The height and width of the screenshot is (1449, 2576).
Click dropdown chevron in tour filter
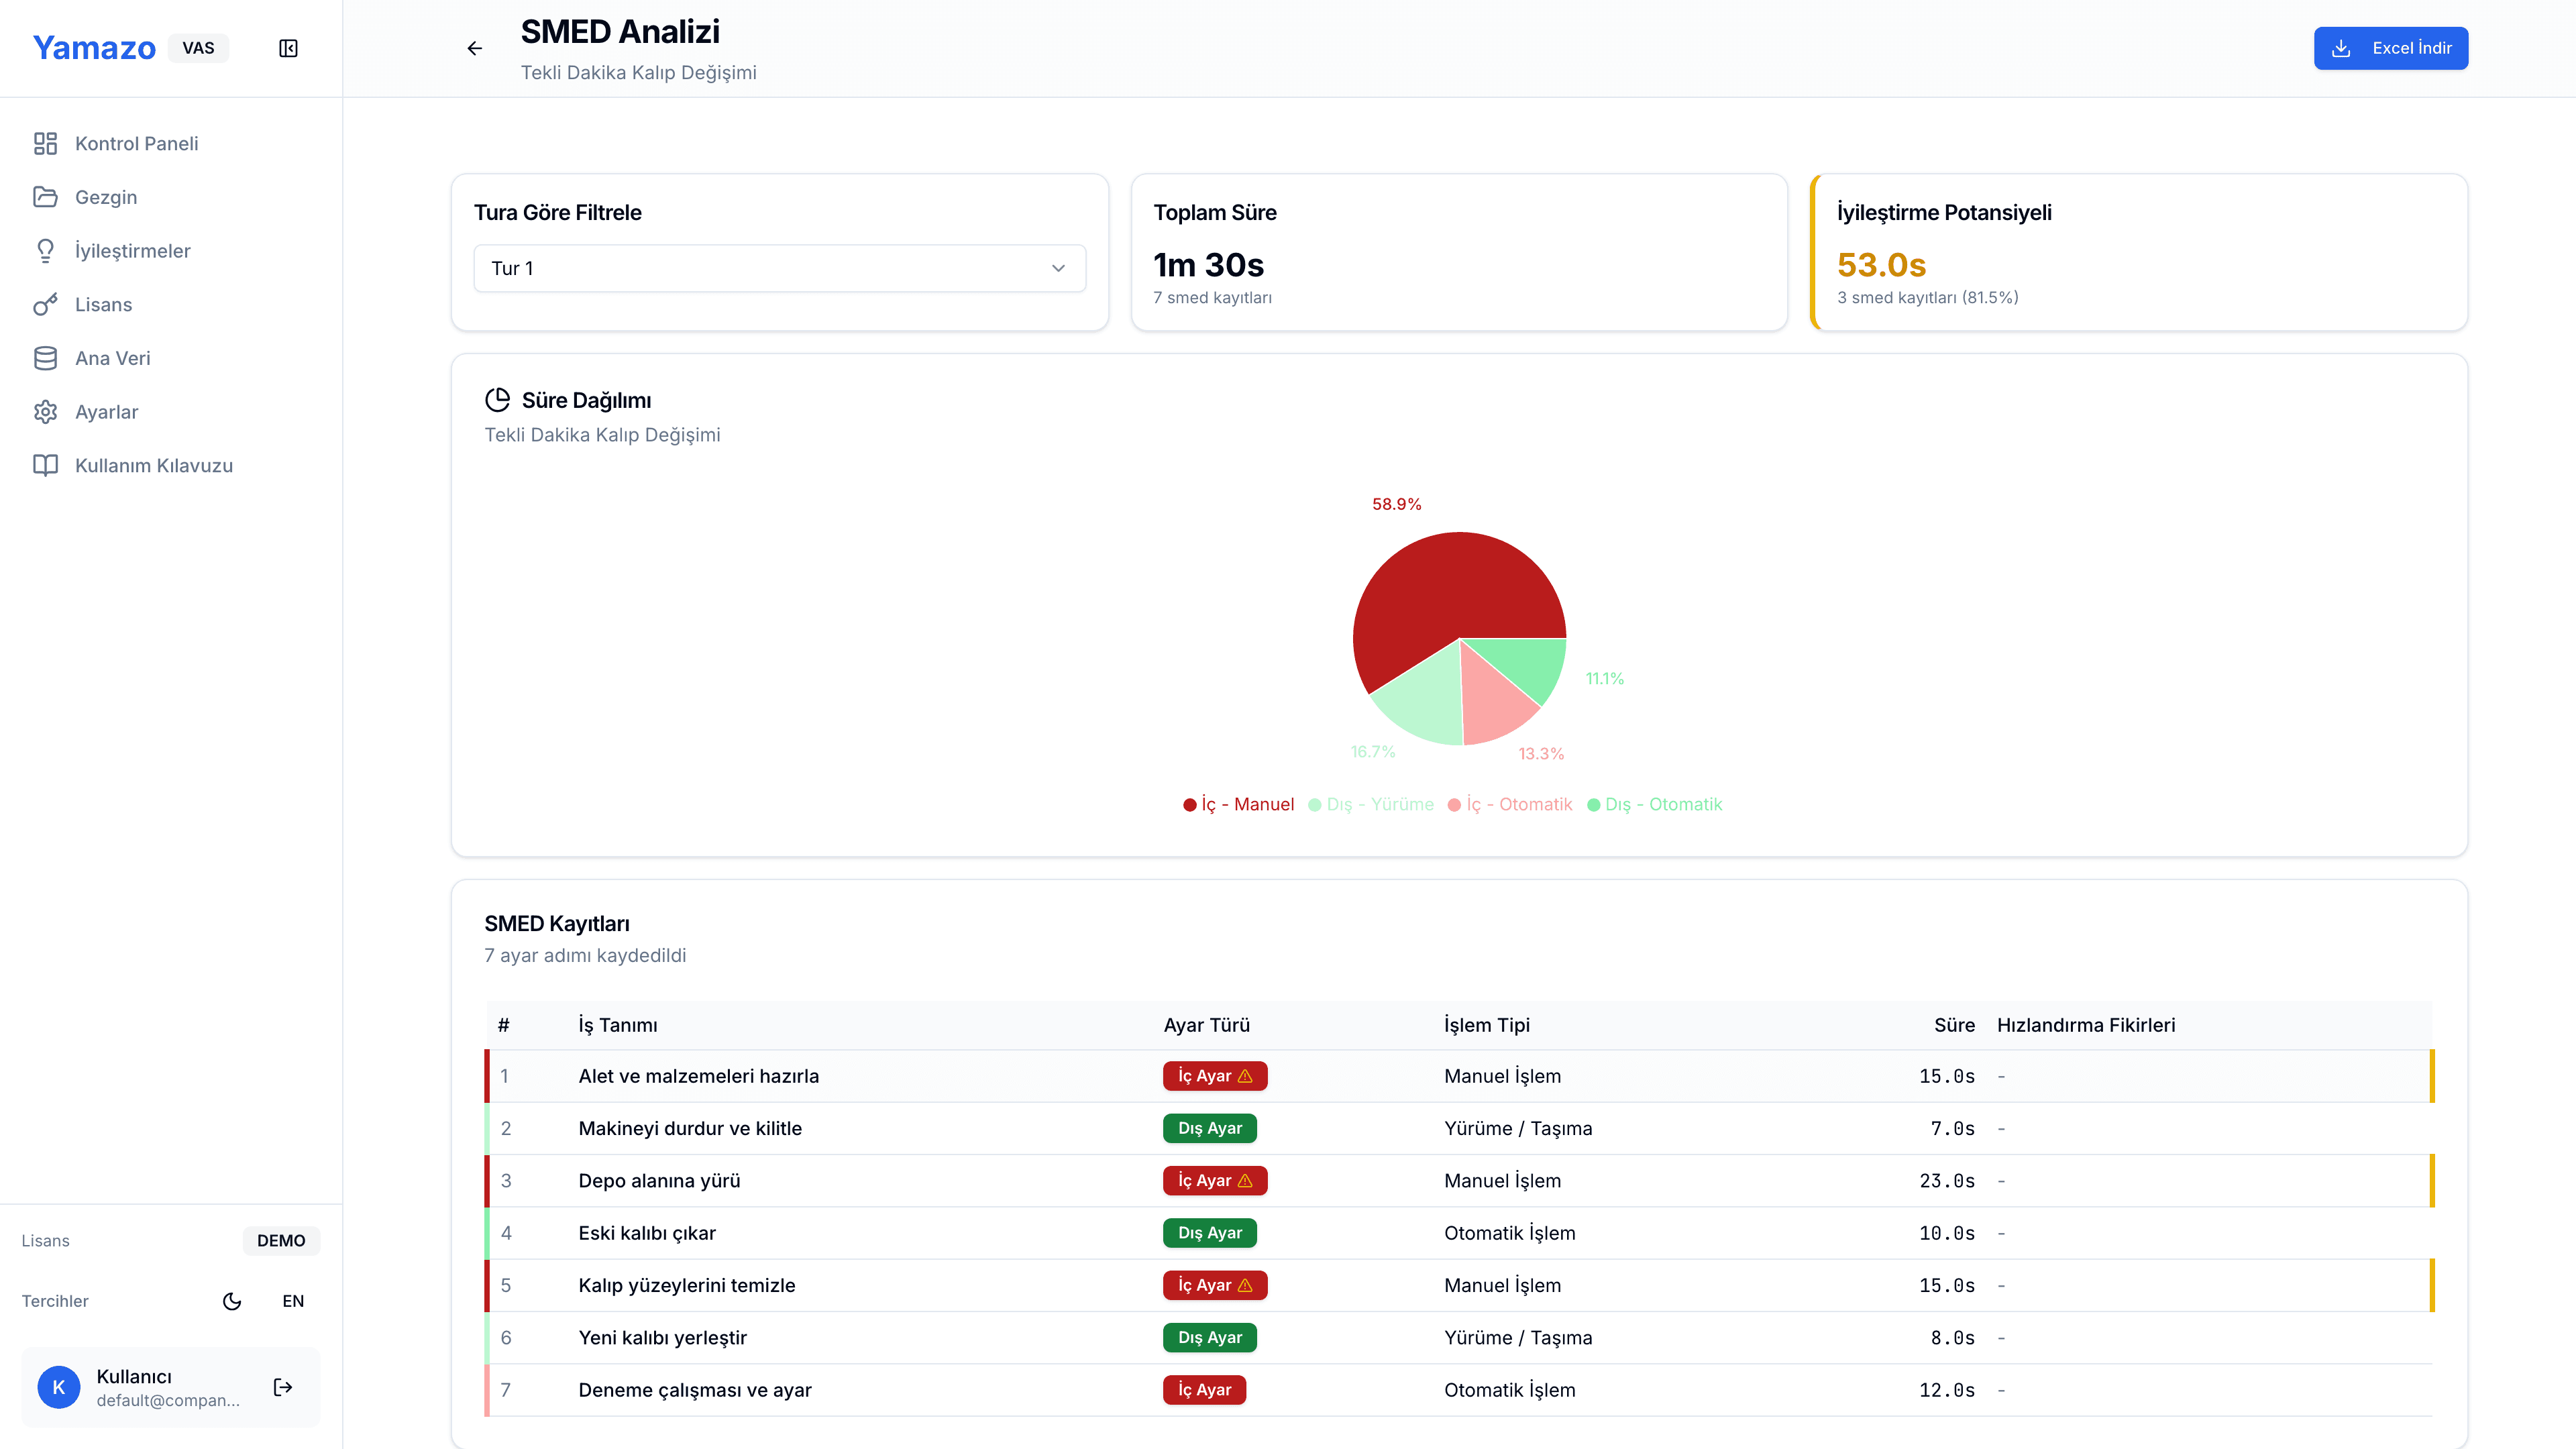pyautogui.click(x=1058, y=268)
